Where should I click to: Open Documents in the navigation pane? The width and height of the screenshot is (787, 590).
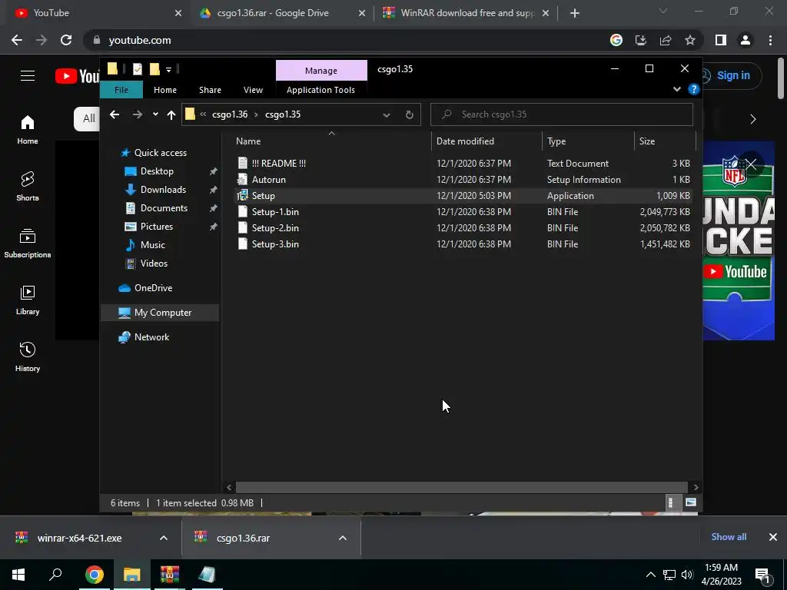coord(164,208)
